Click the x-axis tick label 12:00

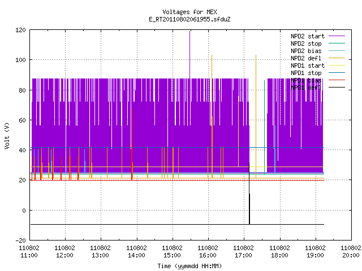(65, 256)
